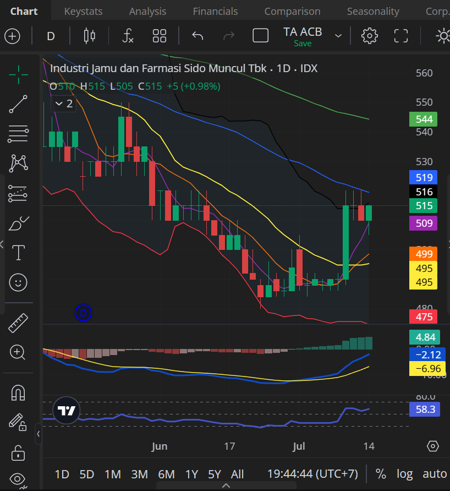Open the time zone clock menu
Image resolution: width=450 pixels, height=491 pixels.
point(312,474)
